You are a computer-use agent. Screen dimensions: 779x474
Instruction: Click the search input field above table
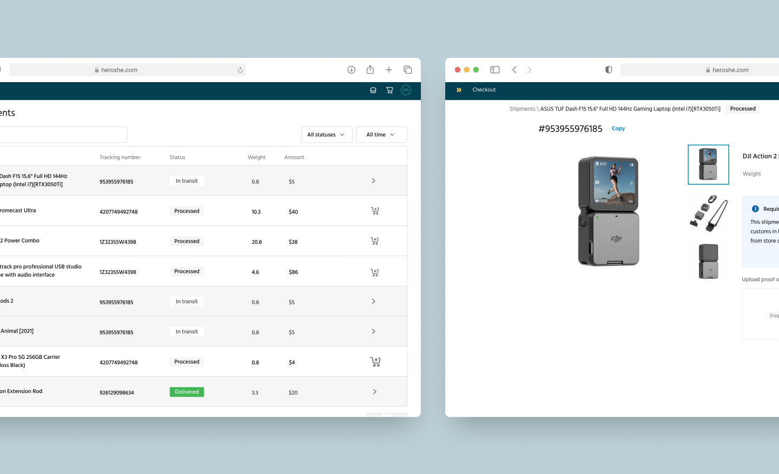(62, 135)
